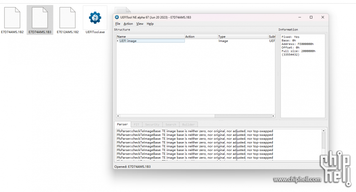Screen dimensions: 356x192
Task: Minimize the UEFITool window
Action: click(x=300, y=17)
